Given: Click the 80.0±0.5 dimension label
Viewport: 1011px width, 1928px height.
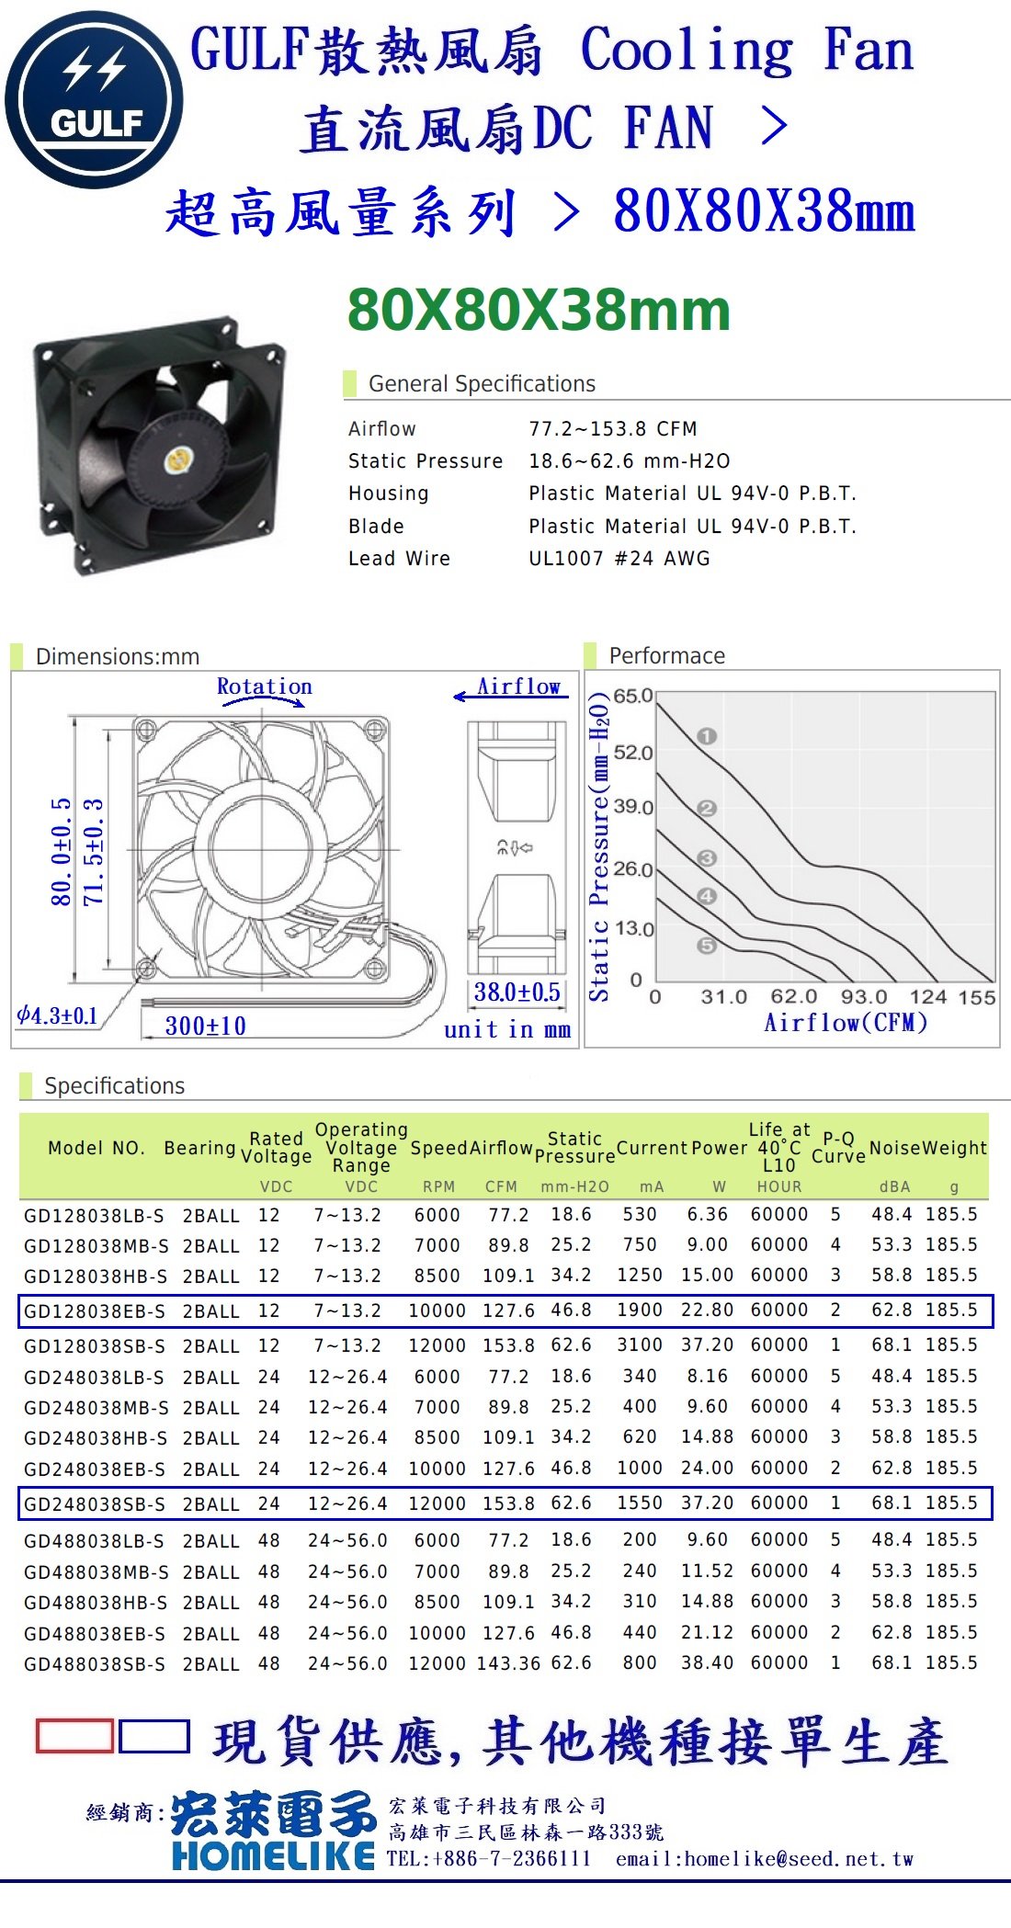Looking at the screenshot, I should [61, 851].
